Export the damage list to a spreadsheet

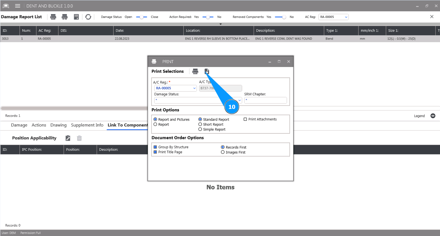76,17
